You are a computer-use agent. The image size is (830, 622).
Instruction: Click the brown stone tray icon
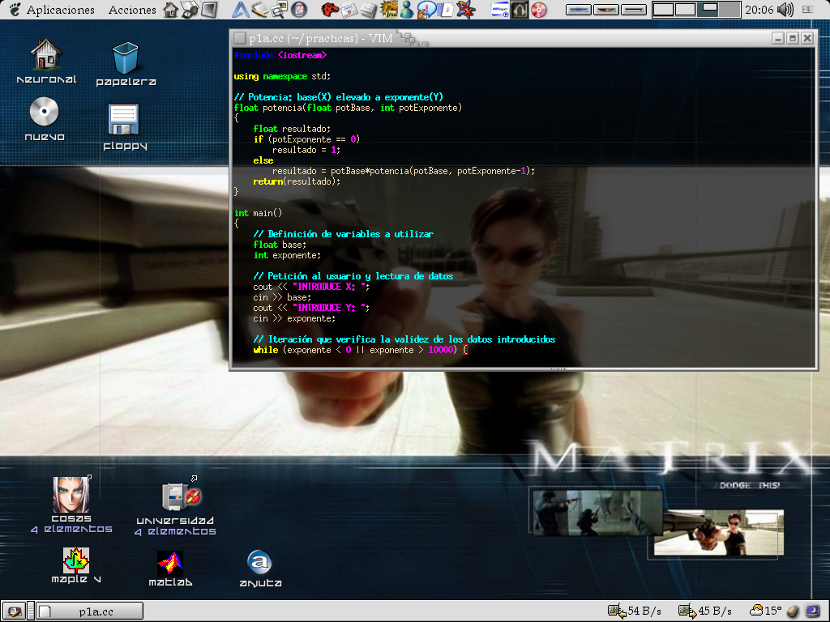(x=793, y=611)
